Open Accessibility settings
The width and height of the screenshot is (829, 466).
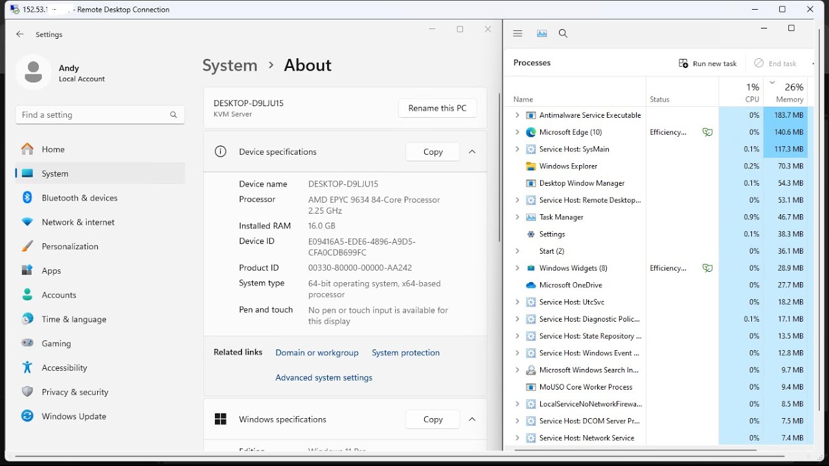pyautogui.click(x=100, y=368)
